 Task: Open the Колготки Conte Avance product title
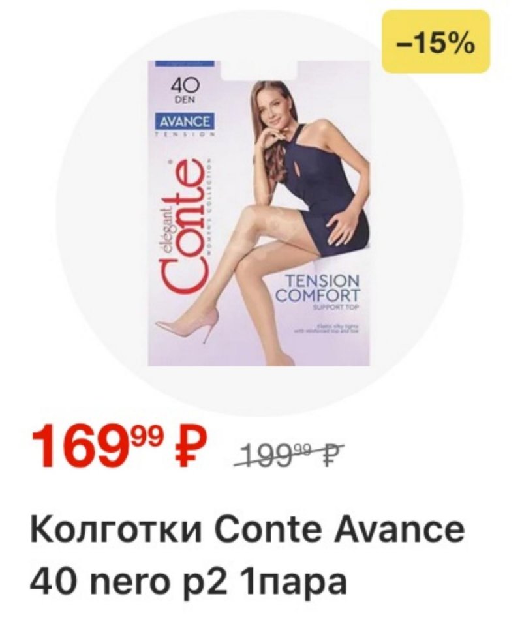point(247,529)
